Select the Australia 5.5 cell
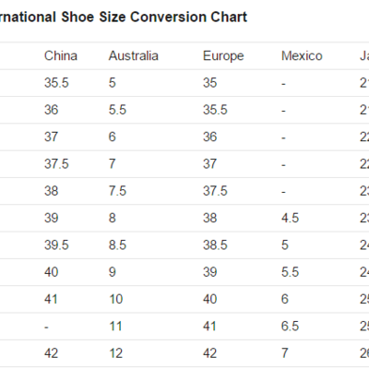Screen dimensions: 369x369 tap(117, 110)
